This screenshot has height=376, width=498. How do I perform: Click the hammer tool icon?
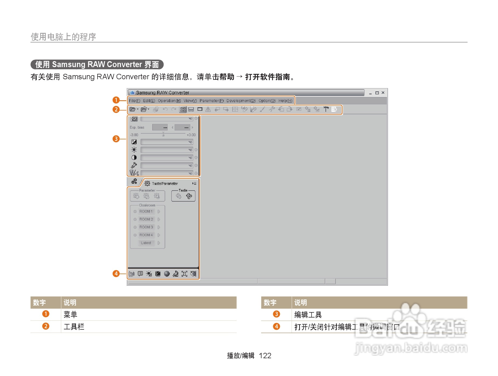point(326,109)
